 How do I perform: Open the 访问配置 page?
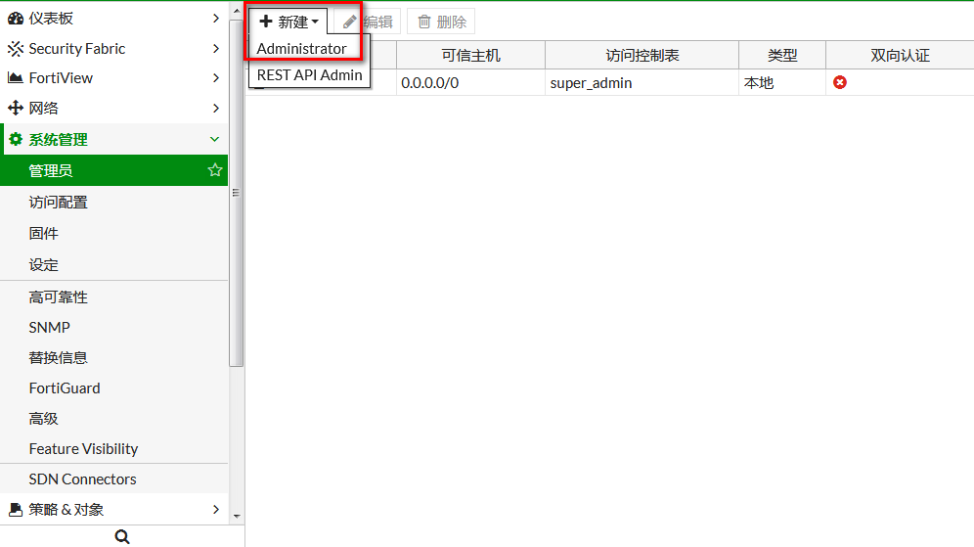point(59,203)
